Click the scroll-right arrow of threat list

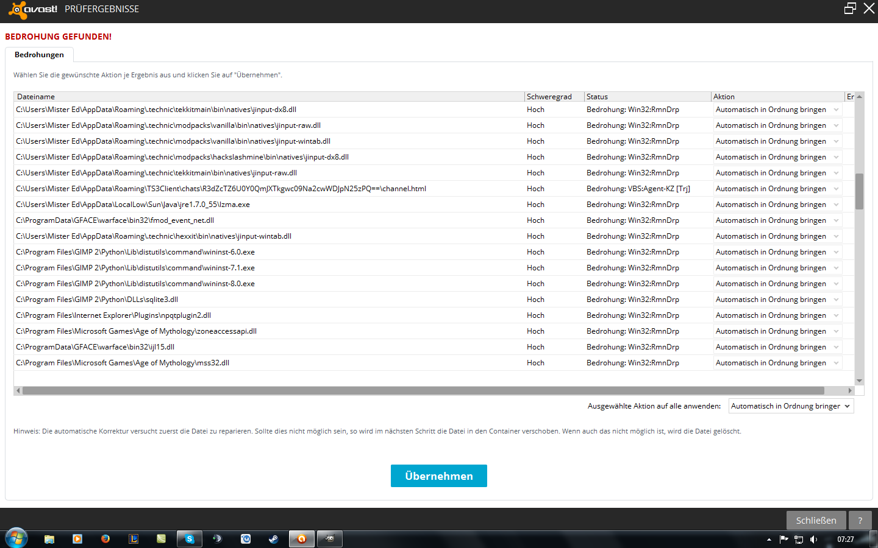[850, 391]
